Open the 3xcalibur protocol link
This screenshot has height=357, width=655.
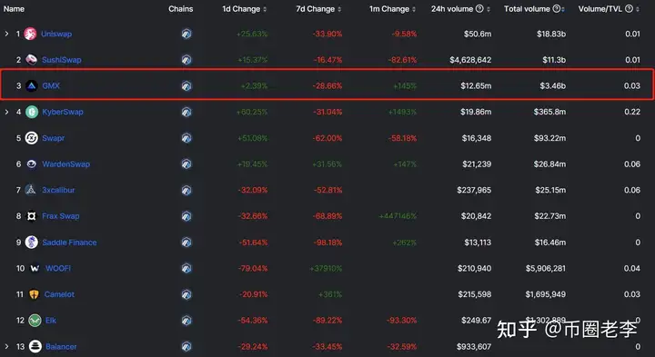tap(58, 190)
